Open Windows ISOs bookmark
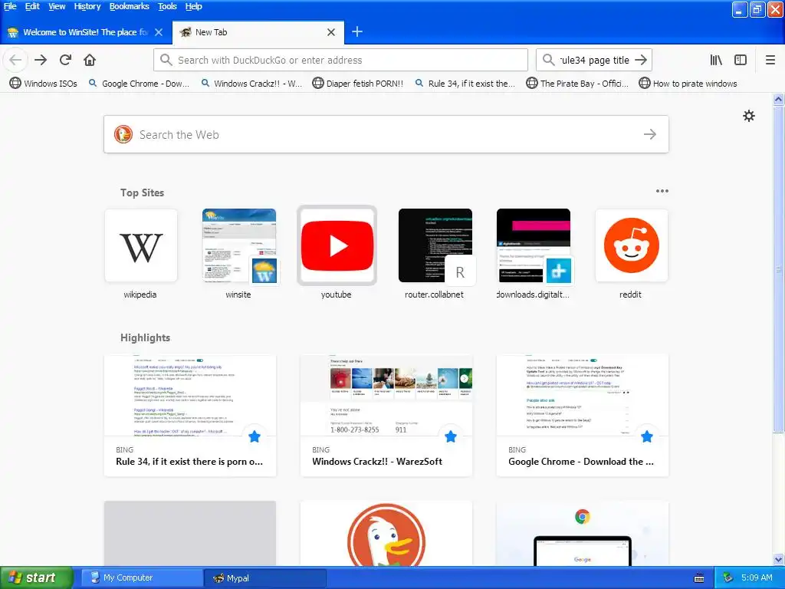 [44, 84]
